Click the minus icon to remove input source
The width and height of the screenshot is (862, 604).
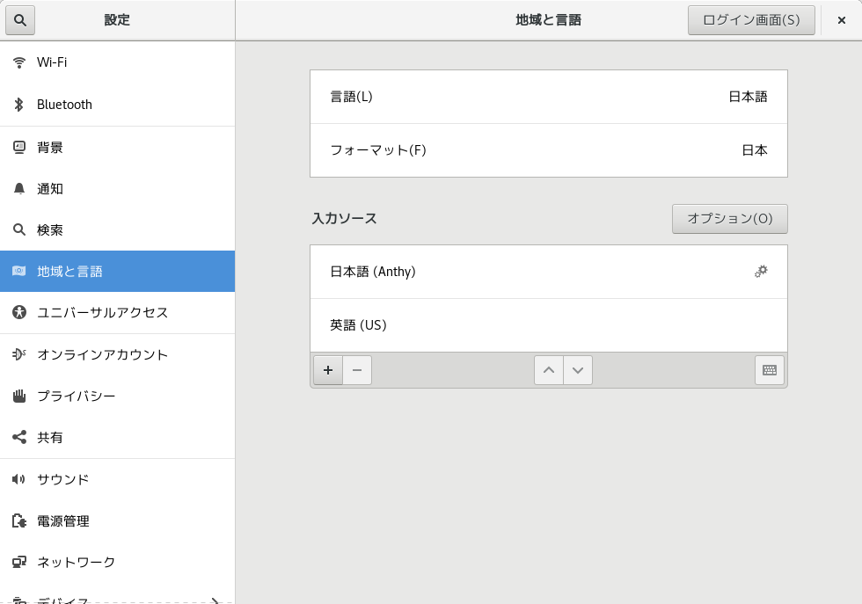[x=357, y=370]
